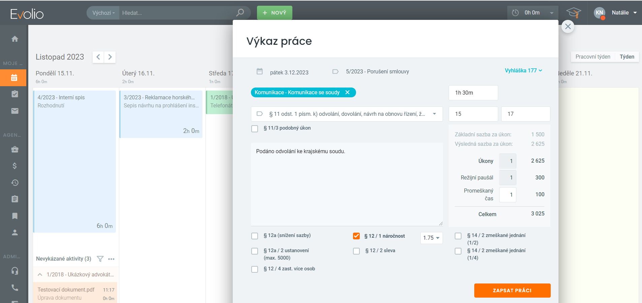Click the search magnifier icon
This screenshot has height=303, width=642.
[240, 13]
